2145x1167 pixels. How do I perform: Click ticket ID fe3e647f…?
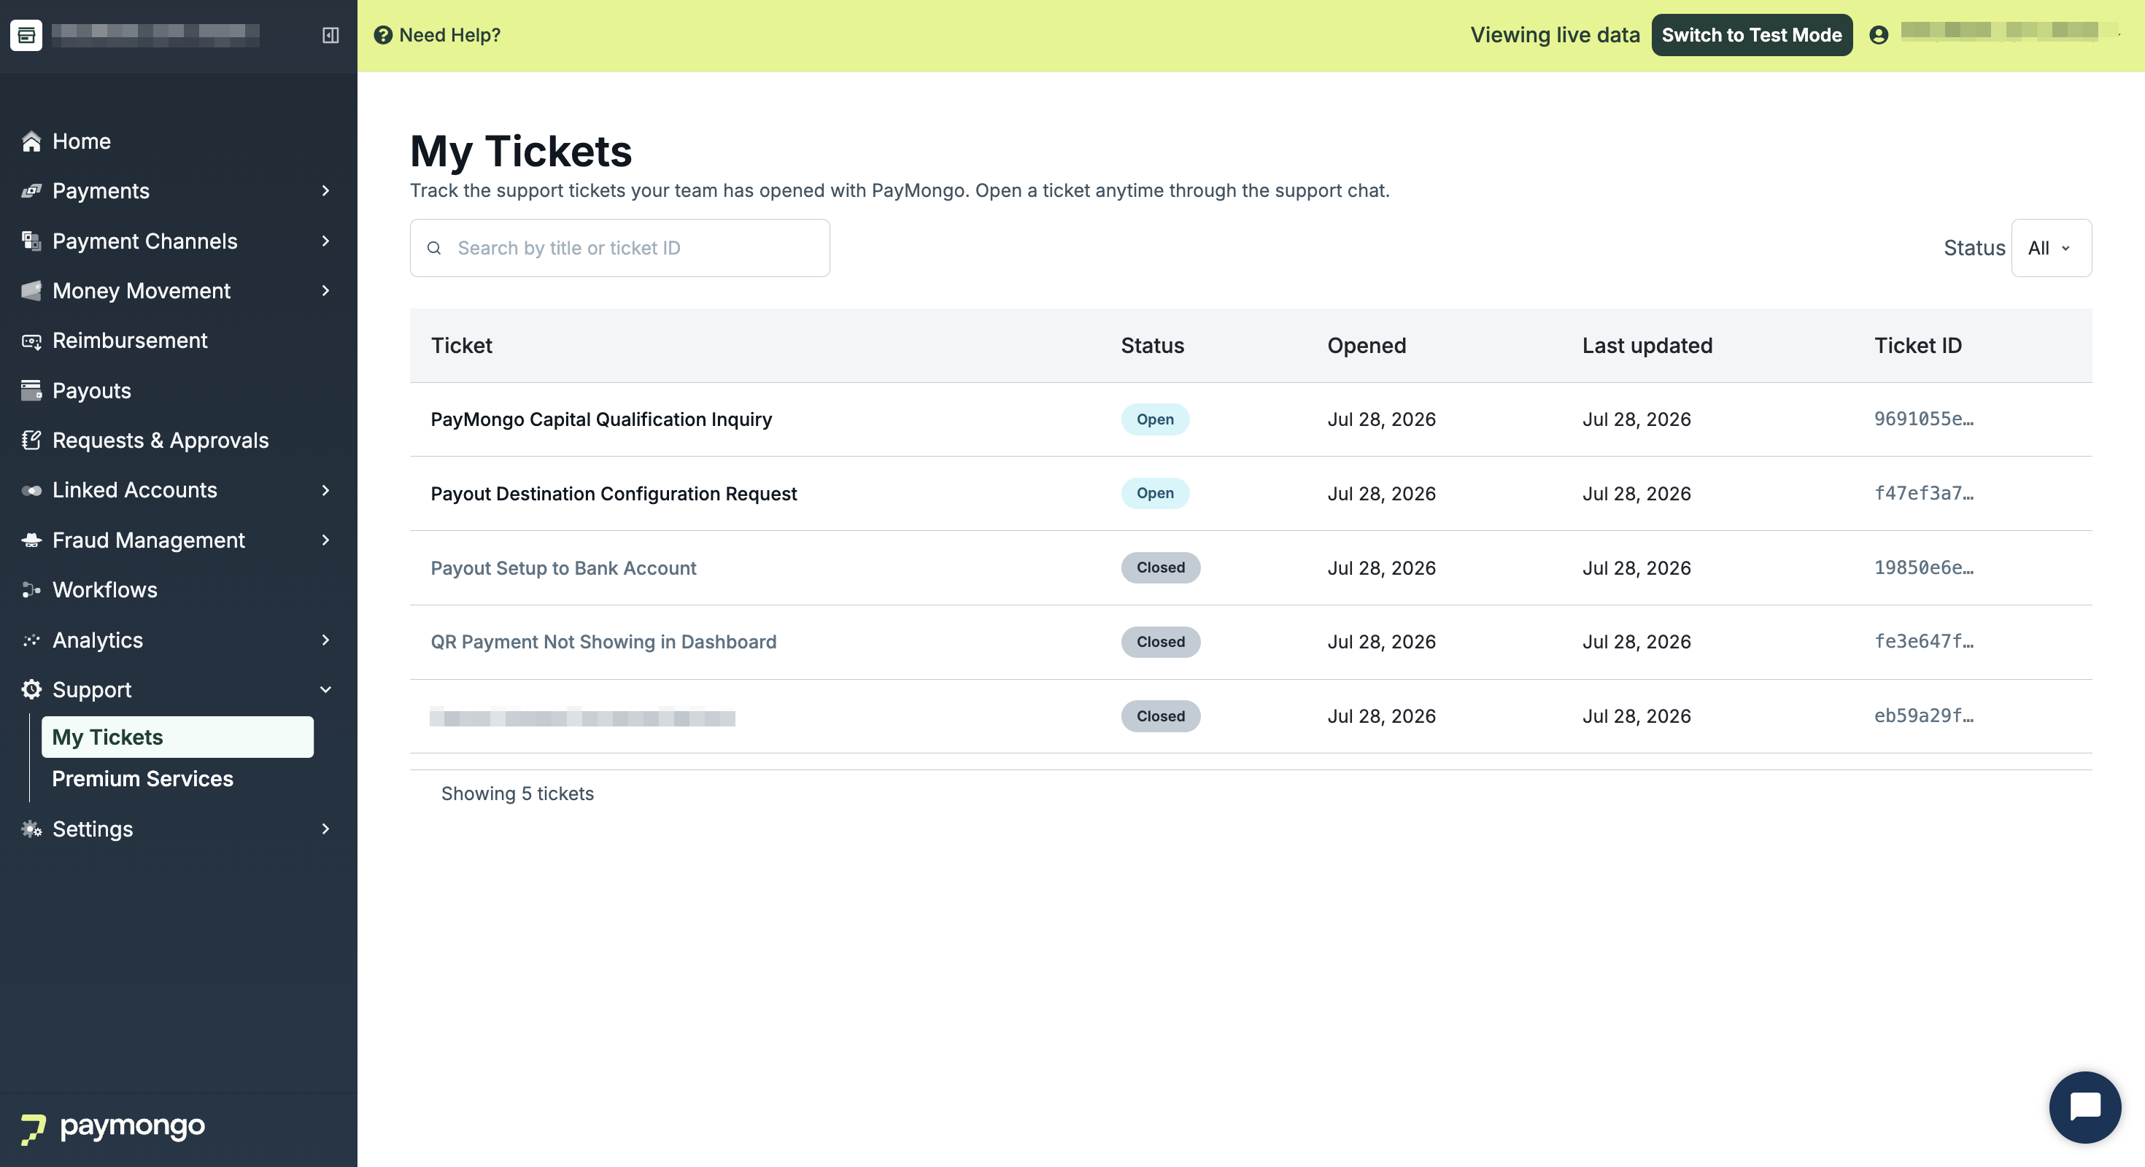(1923, 642)
